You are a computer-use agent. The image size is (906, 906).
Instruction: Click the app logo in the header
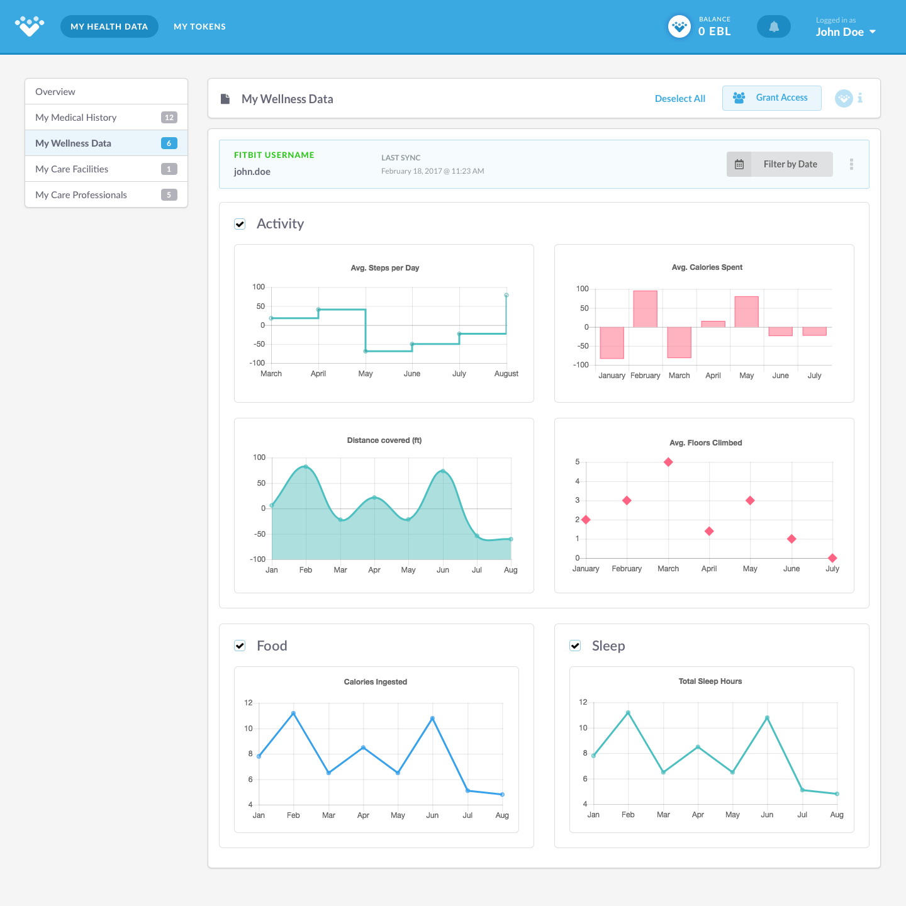(30, 26)
